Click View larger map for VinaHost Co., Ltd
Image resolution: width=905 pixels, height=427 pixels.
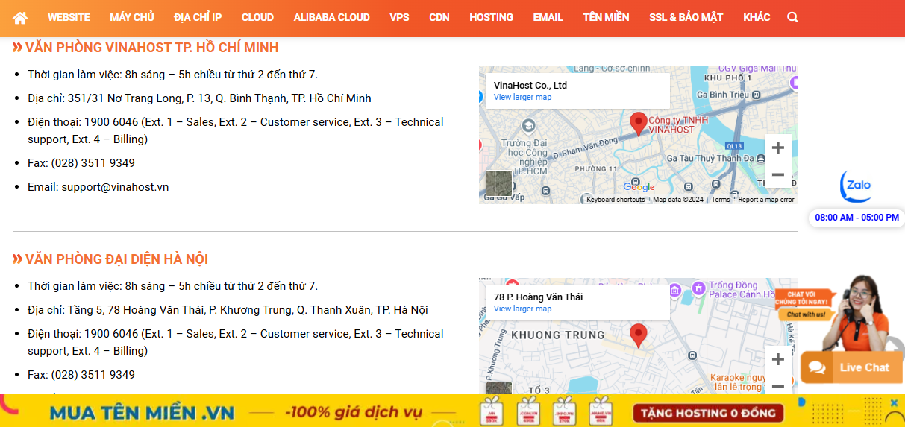pos(522,98)
